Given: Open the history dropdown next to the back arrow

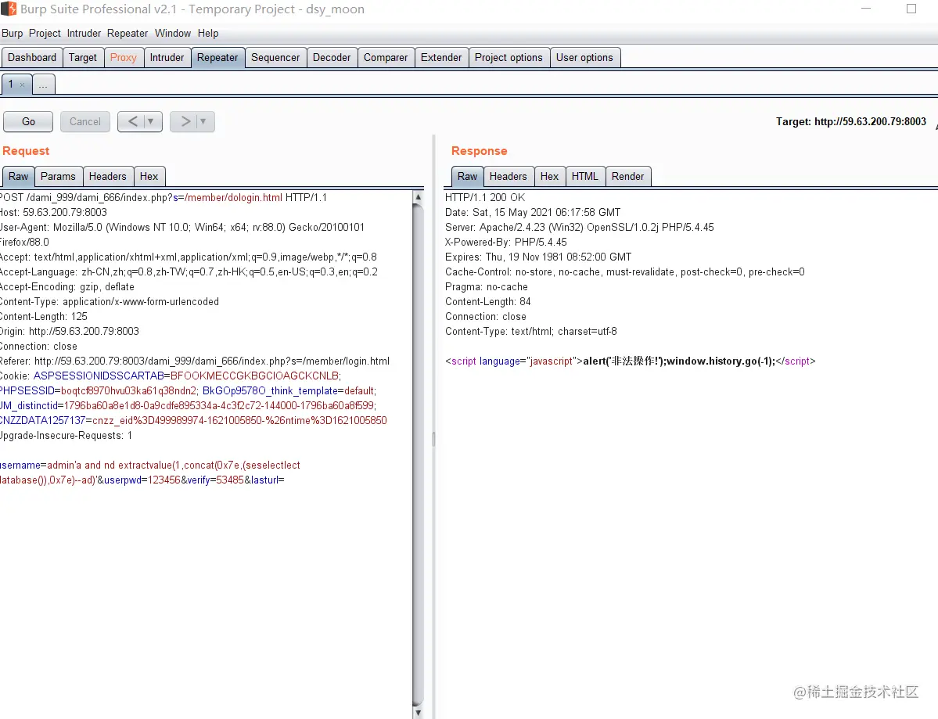Looking at the screenshot, I should pyautogui.click(x=151, y=121).
